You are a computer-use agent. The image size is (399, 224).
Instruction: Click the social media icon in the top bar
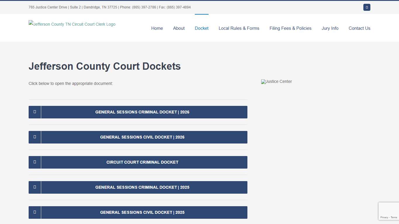point(367,7)
